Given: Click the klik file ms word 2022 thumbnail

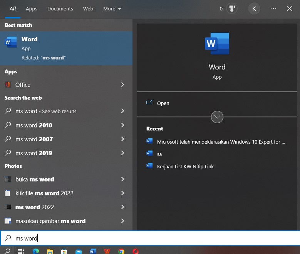Looking at the screenshot, I should point(8,193).
